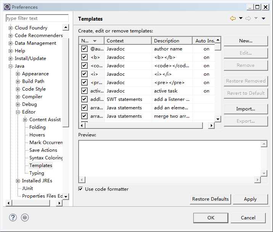The image size is (273, 232).
Task: Click the preferences tree scroll up arrow
Action: pos(66,27)
